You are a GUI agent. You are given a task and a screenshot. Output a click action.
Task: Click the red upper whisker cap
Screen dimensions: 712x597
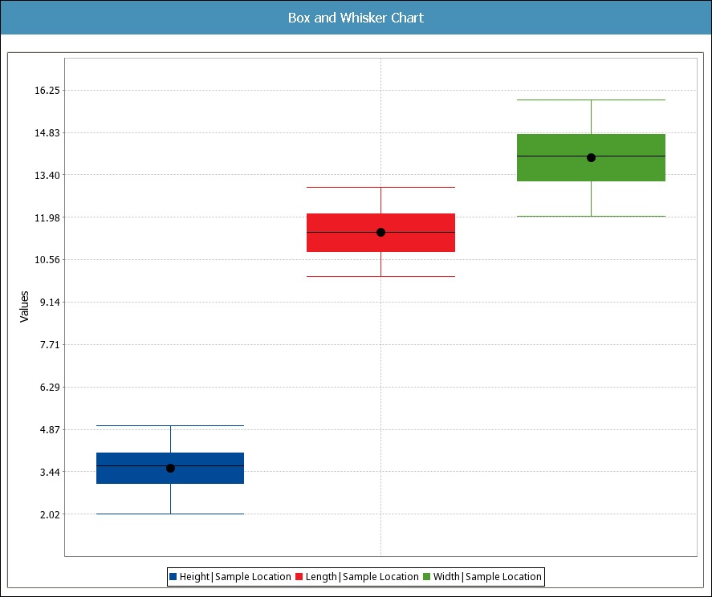pyautogui.click(x=380, y=187)
